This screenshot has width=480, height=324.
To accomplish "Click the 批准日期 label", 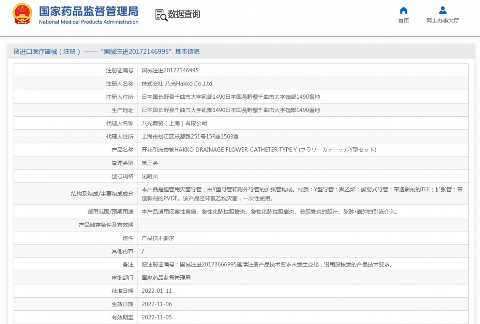I will coord(122,291).
